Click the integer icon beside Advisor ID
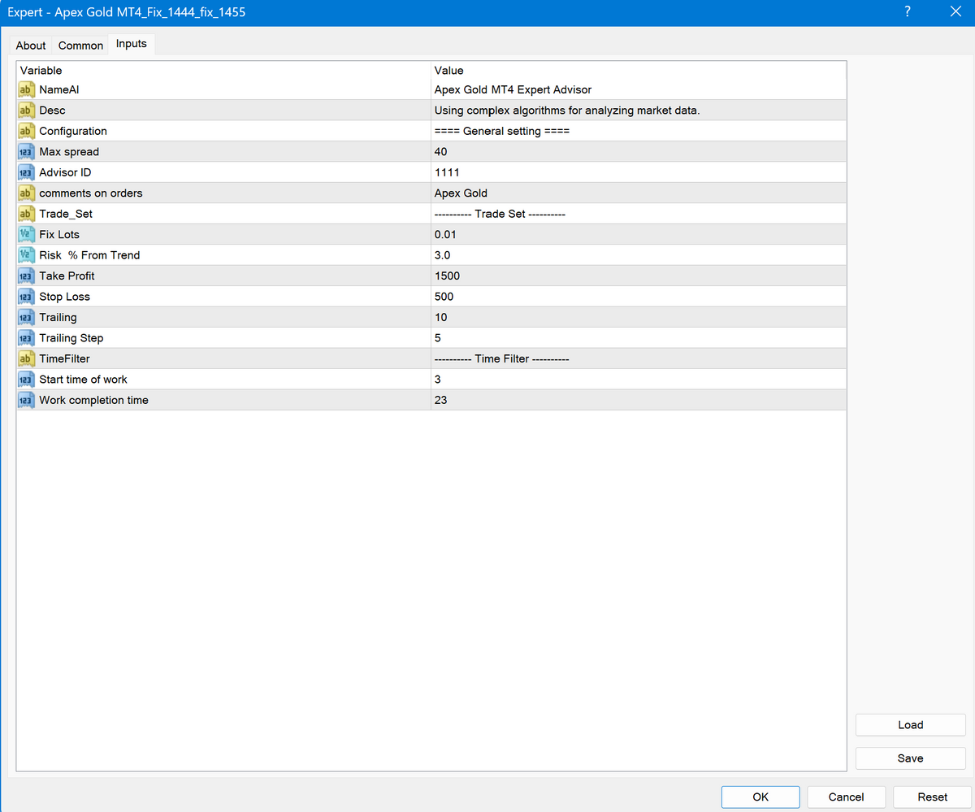The height and width of the screenshot is (812, 975). click(25, 172)
